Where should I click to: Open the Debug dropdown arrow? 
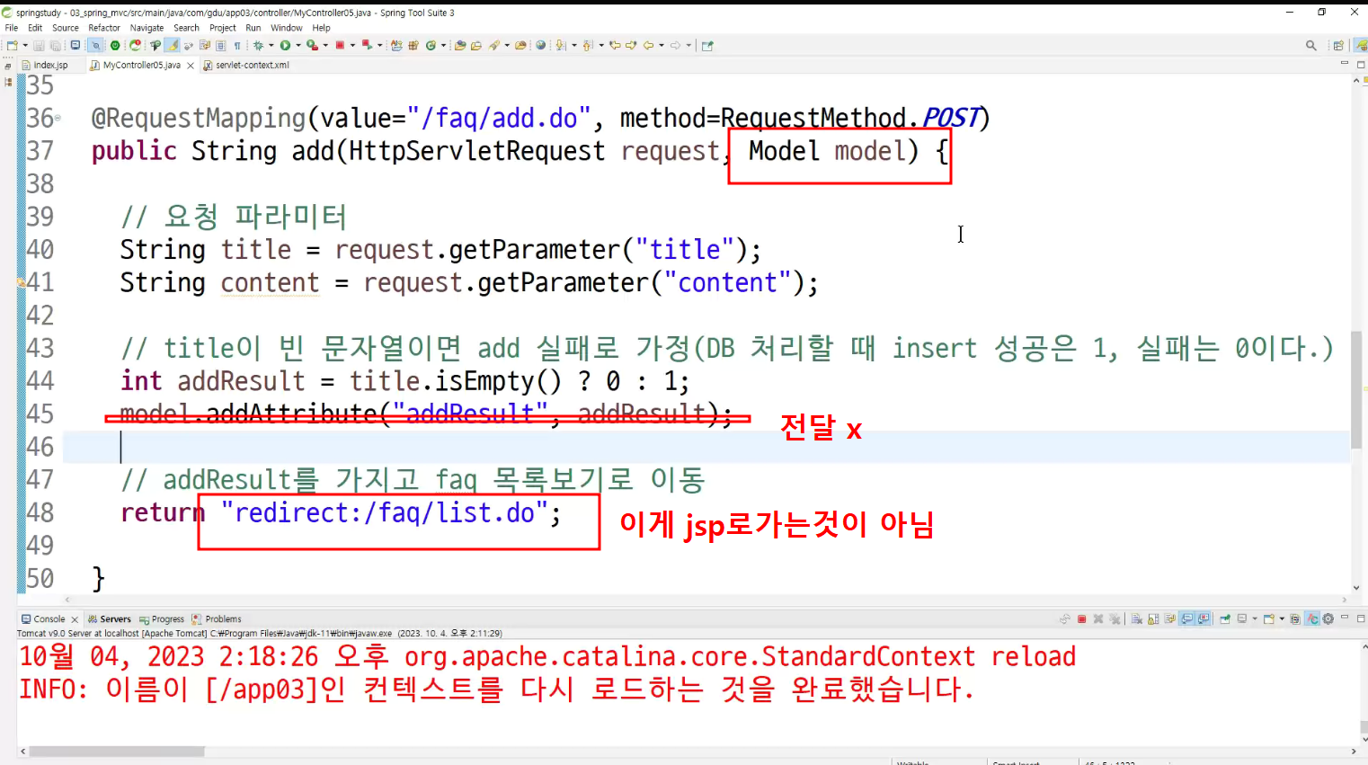coord(271,45)
